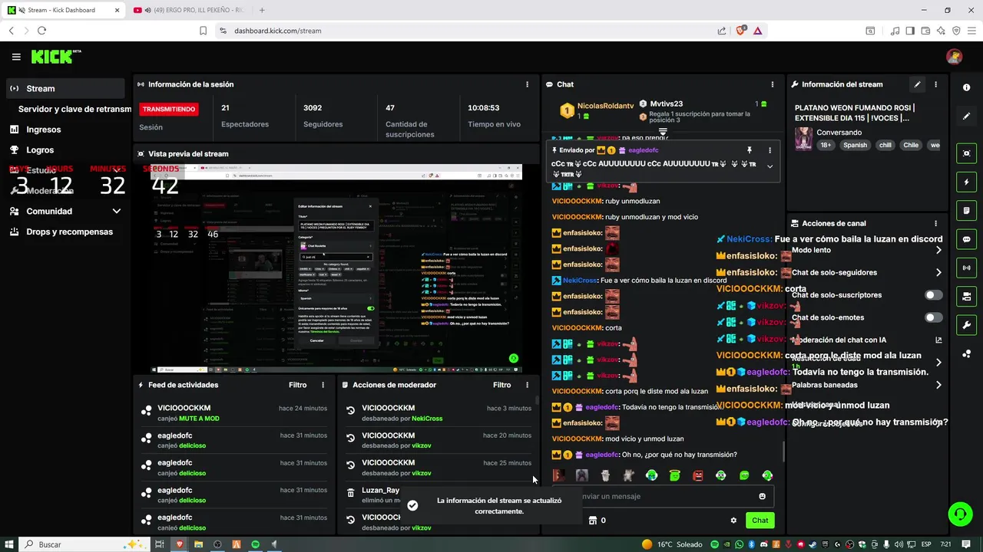Click the info icon in the right rail
983x552 pixels.
point(967,87)
